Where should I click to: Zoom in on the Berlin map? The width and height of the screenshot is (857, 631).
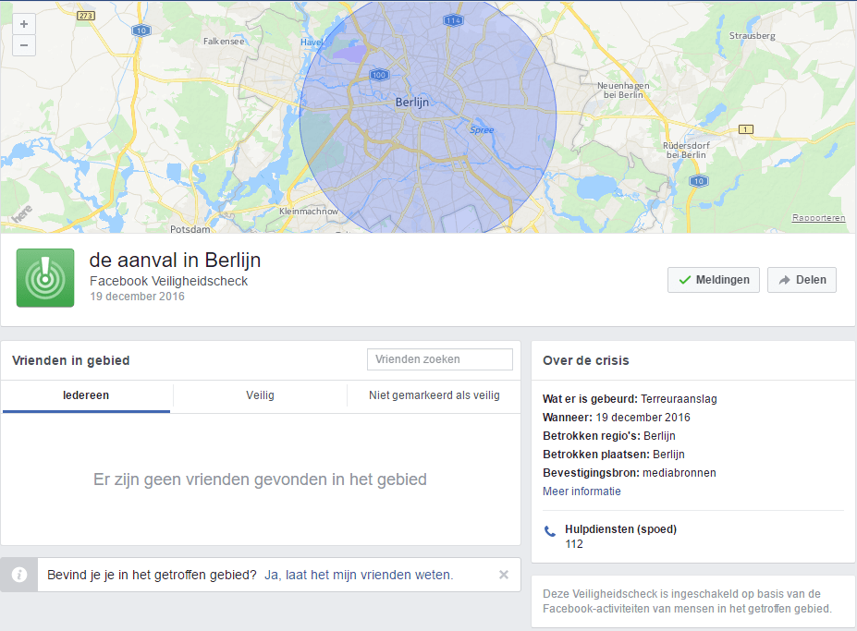(x=24, y=24)
